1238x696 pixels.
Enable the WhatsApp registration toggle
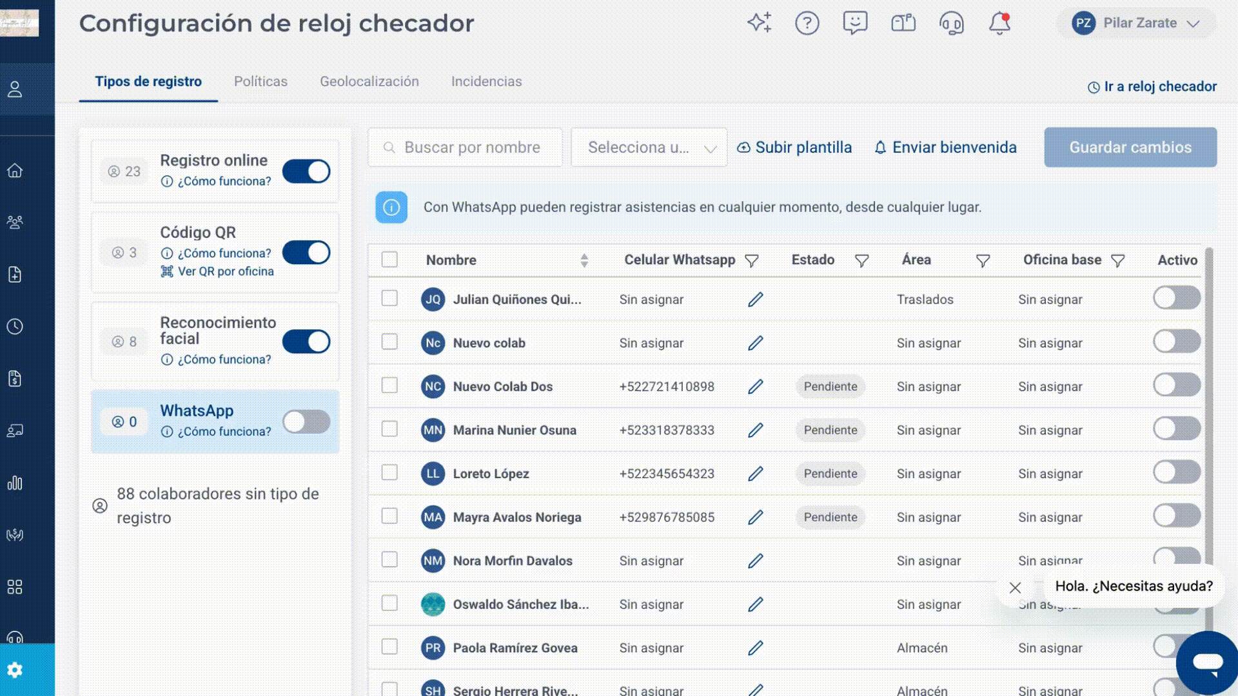coord(306,421)
